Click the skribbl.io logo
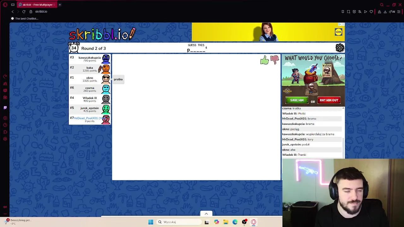This screenshot has height=227, width=404. click(x=102, y=34)
